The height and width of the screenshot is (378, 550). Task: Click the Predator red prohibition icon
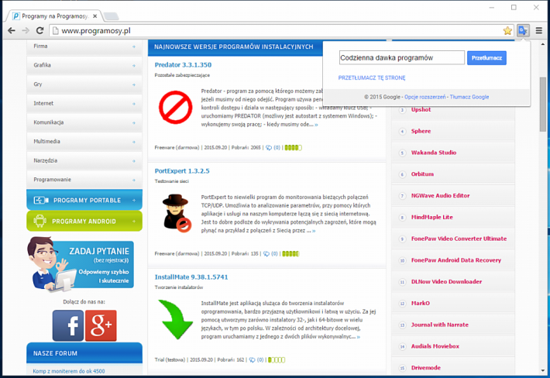175,108
